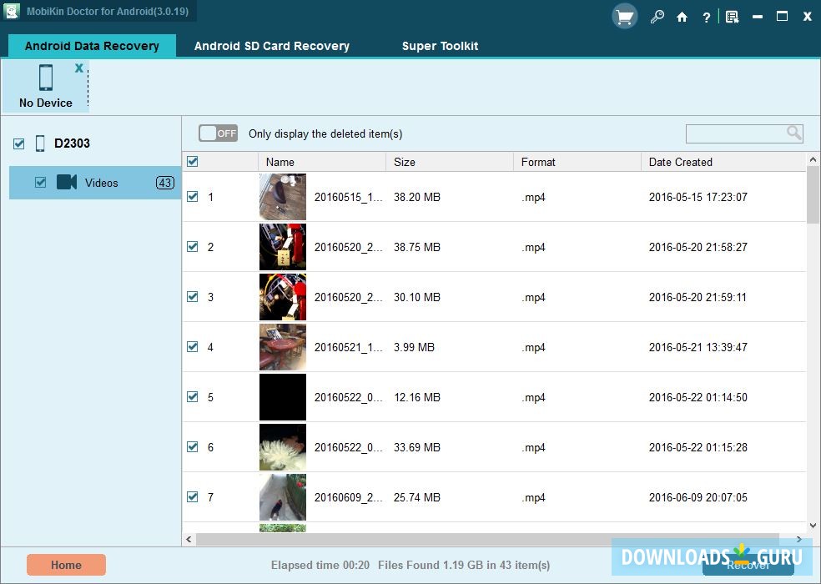This screenshot has width=821, height=584.
Task: Close the No Device tab with X
Action: pos(79,68)
